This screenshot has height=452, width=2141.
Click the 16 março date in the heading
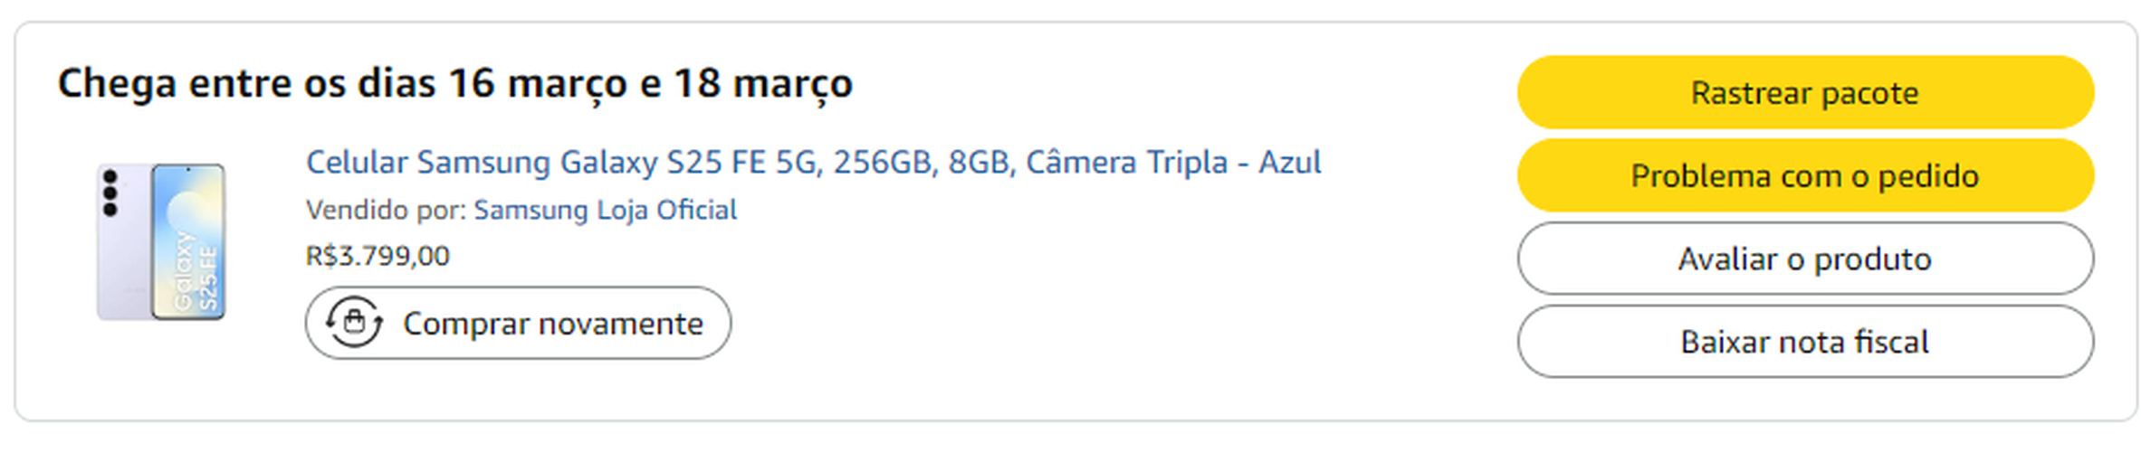(x=538, y=83)
